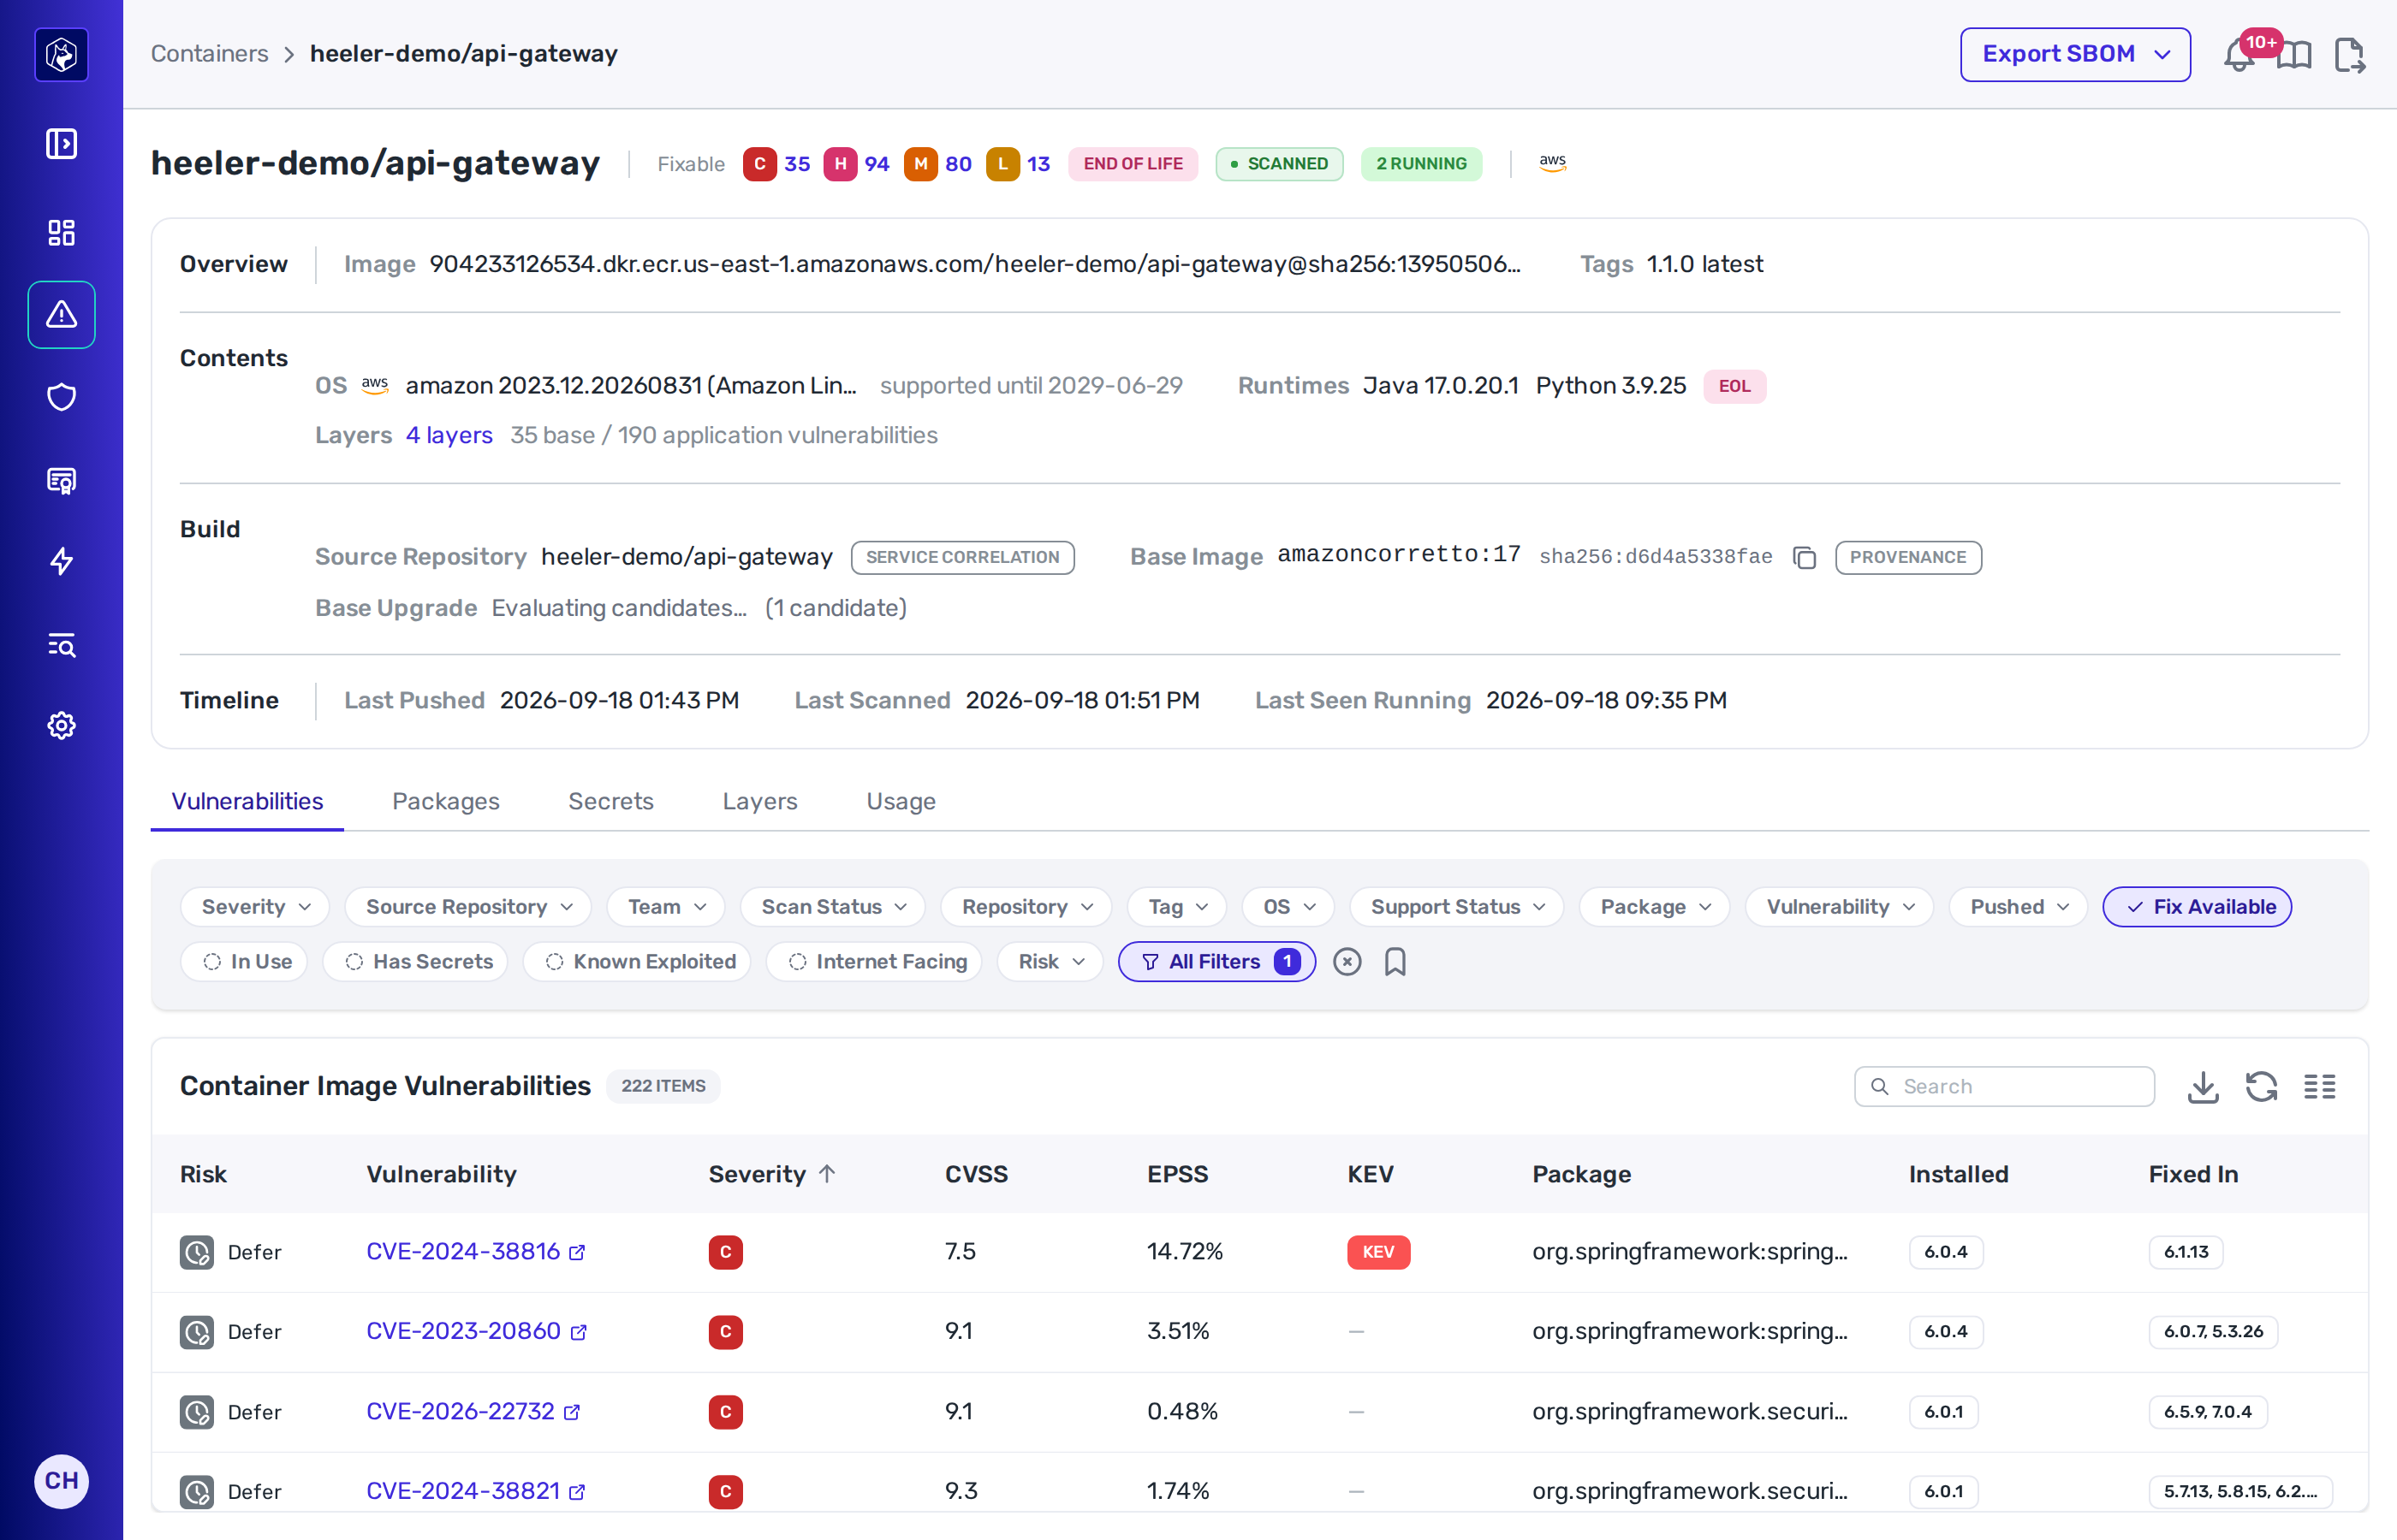
Task: Sort by the Severity column header
Action: coord(771,1174)
